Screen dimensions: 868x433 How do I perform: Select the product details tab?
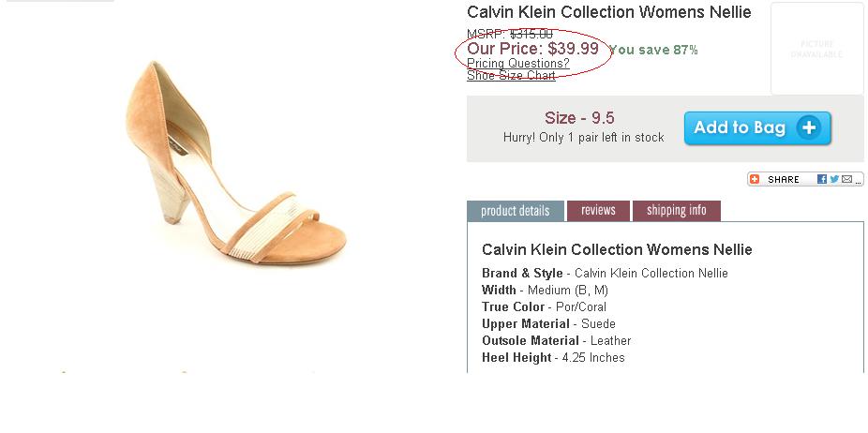click(516, 211)
